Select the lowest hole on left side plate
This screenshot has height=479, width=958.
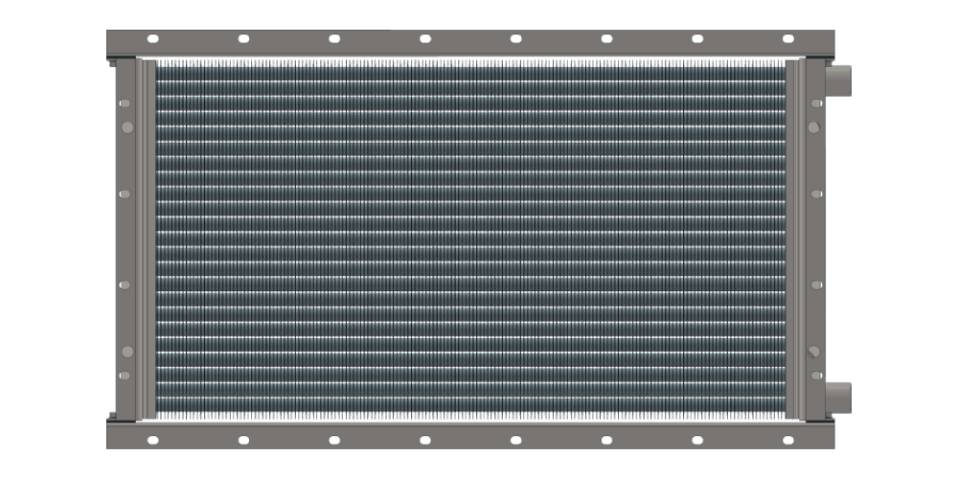tap(124, 375)
